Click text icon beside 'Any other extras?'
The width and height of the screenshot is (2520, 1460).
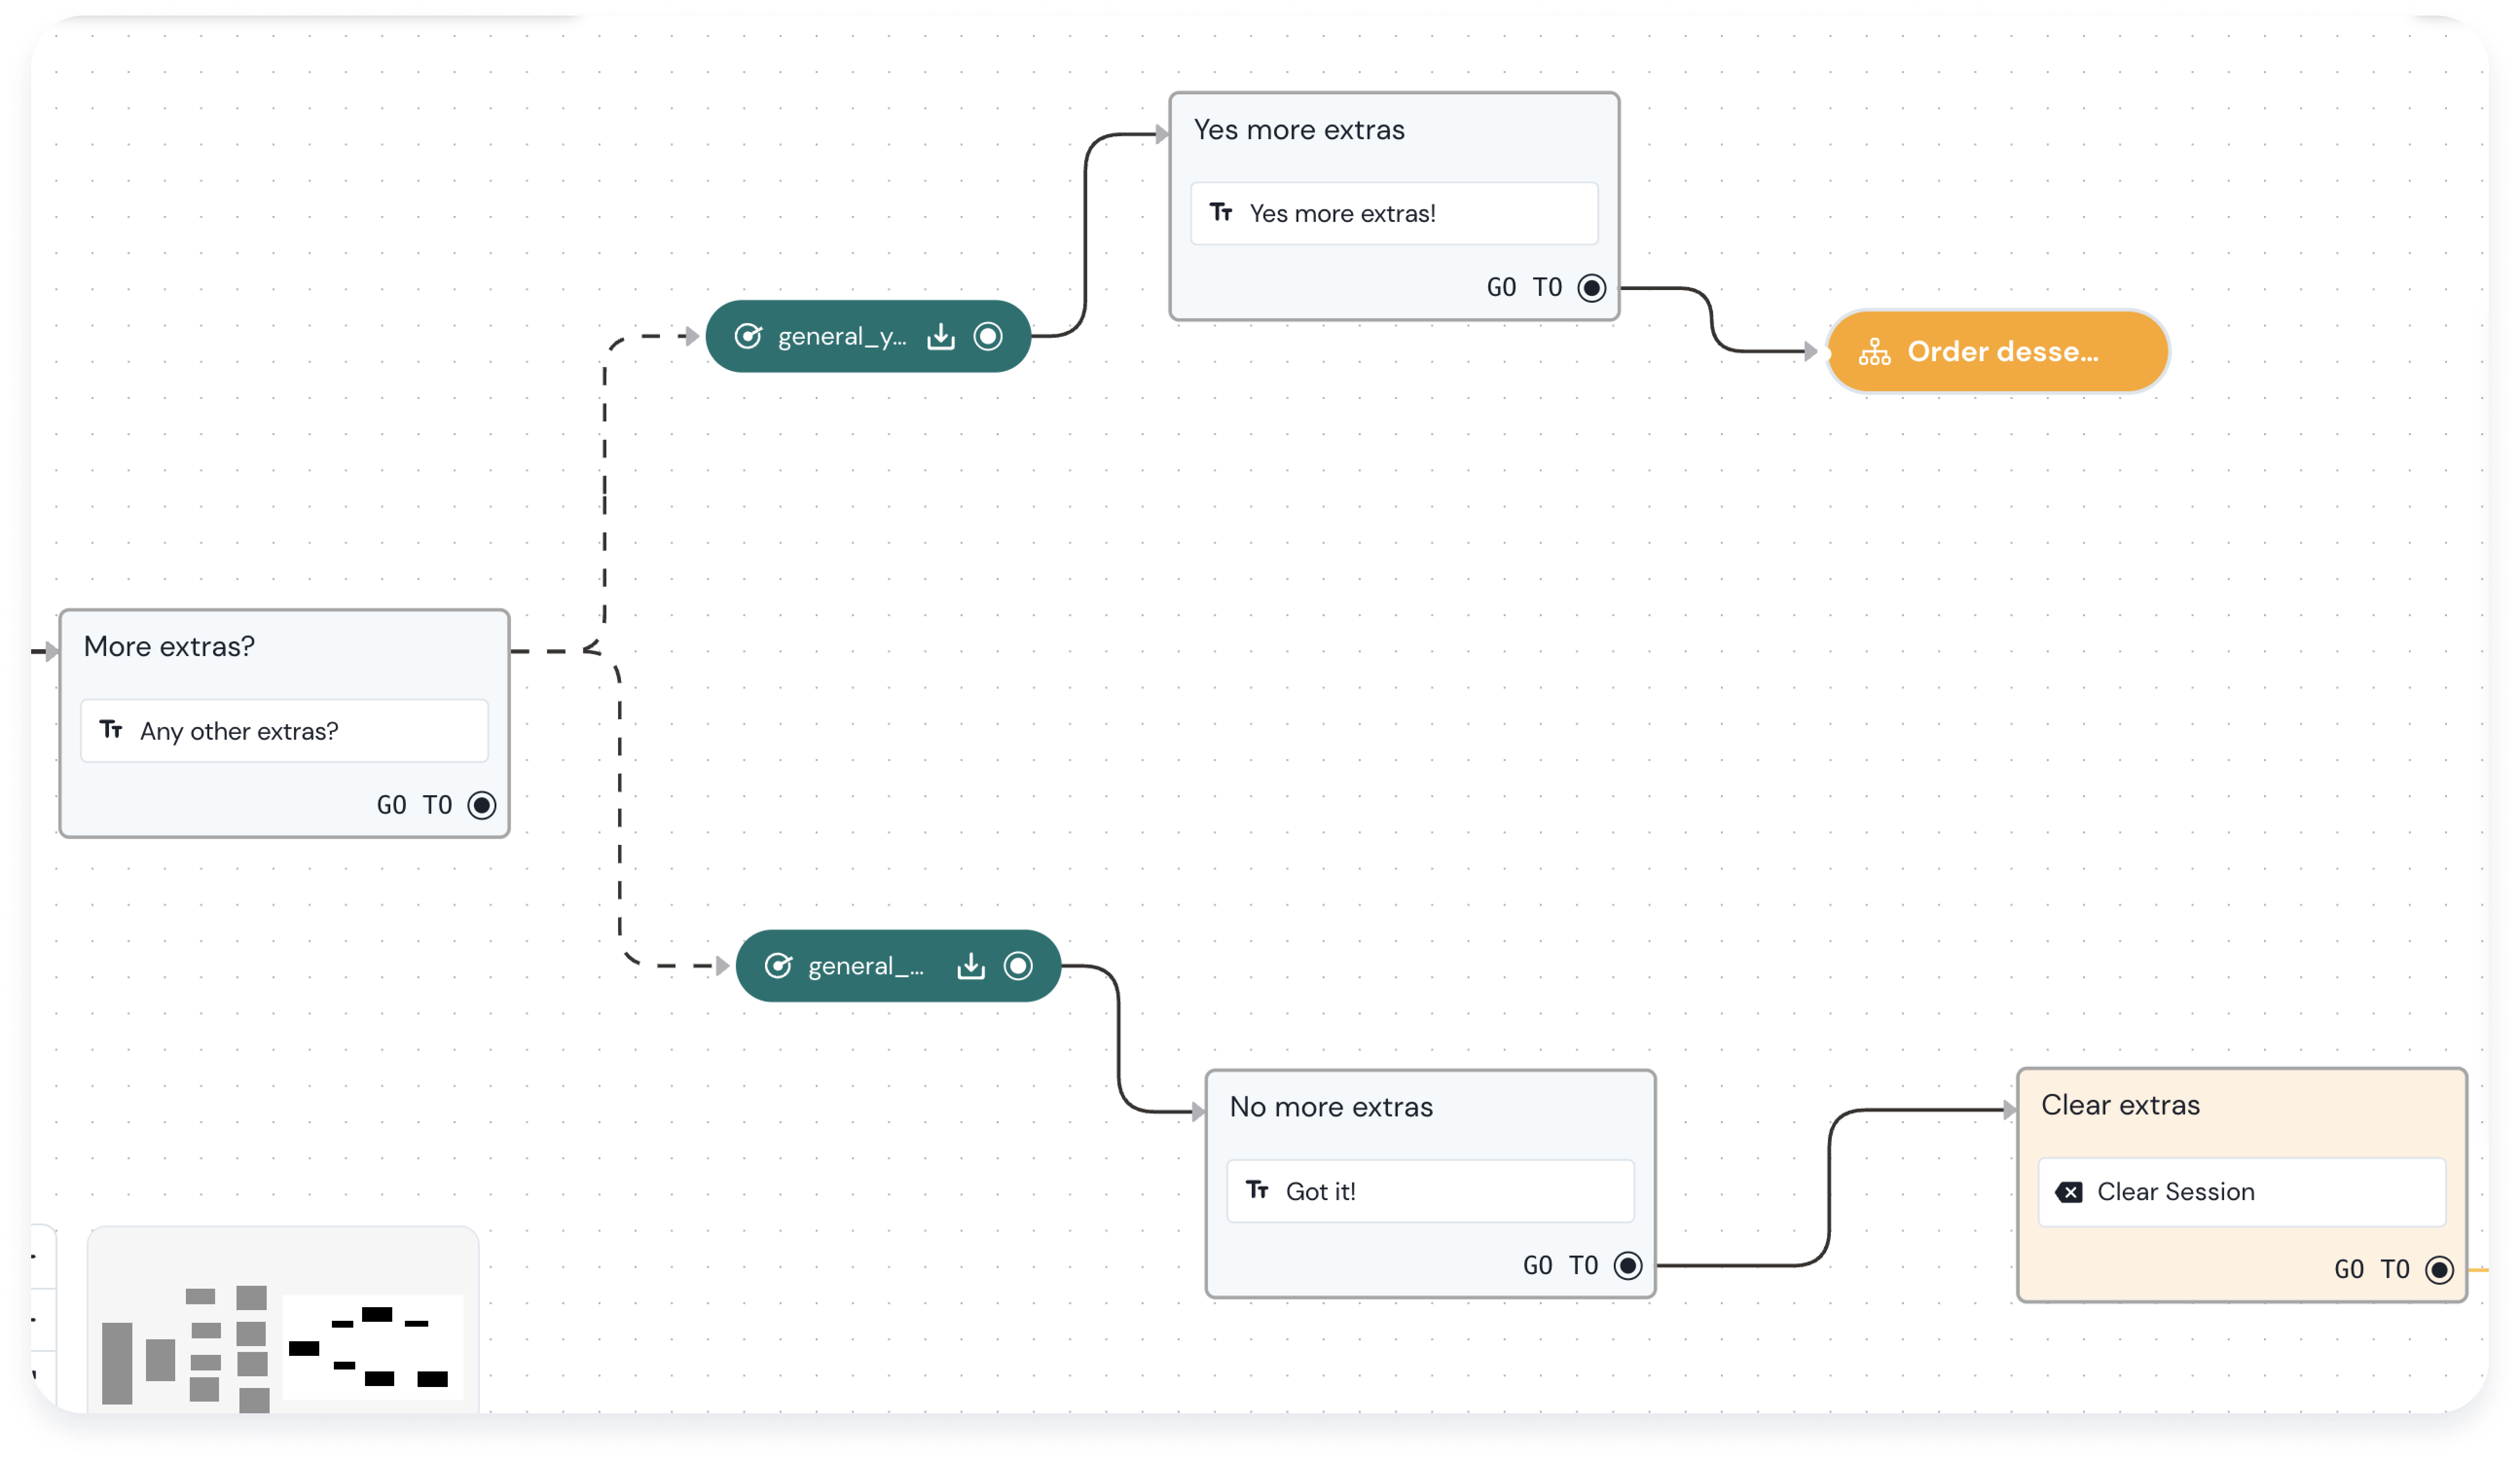click(x=111, y=730)
